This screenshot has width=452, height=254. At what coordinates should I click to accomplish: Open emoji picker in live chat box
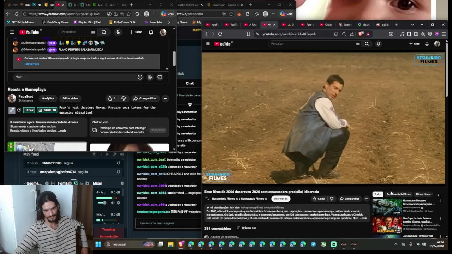[x=140, y=77]
